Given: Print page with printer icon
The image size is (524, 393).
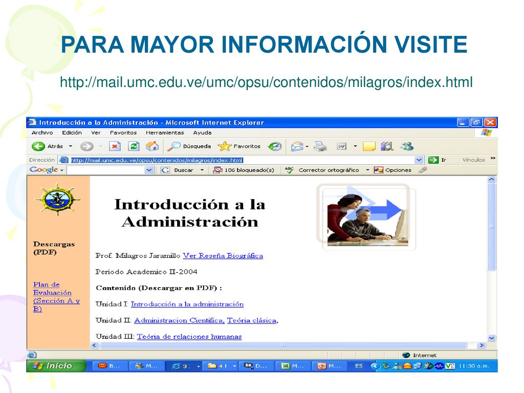Looking at the screenshot, I should tap(320, 146).
